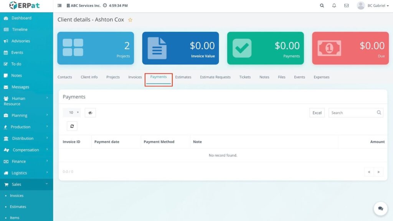Image resolution: width=393 pixels, height=221 pixels.
Task: Toggle the sidebar hamburger menu
Action: (x=59, y=6)
